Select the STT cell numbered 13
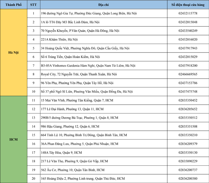 point(33,118)
